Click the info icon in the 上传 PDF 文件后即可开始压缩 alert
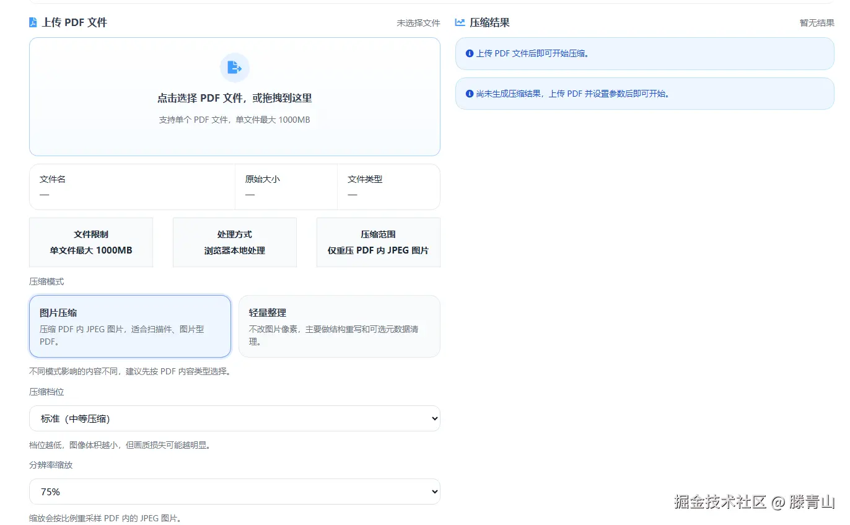The width and height of the screenshot is (850, 525). [x=469, y=54]
